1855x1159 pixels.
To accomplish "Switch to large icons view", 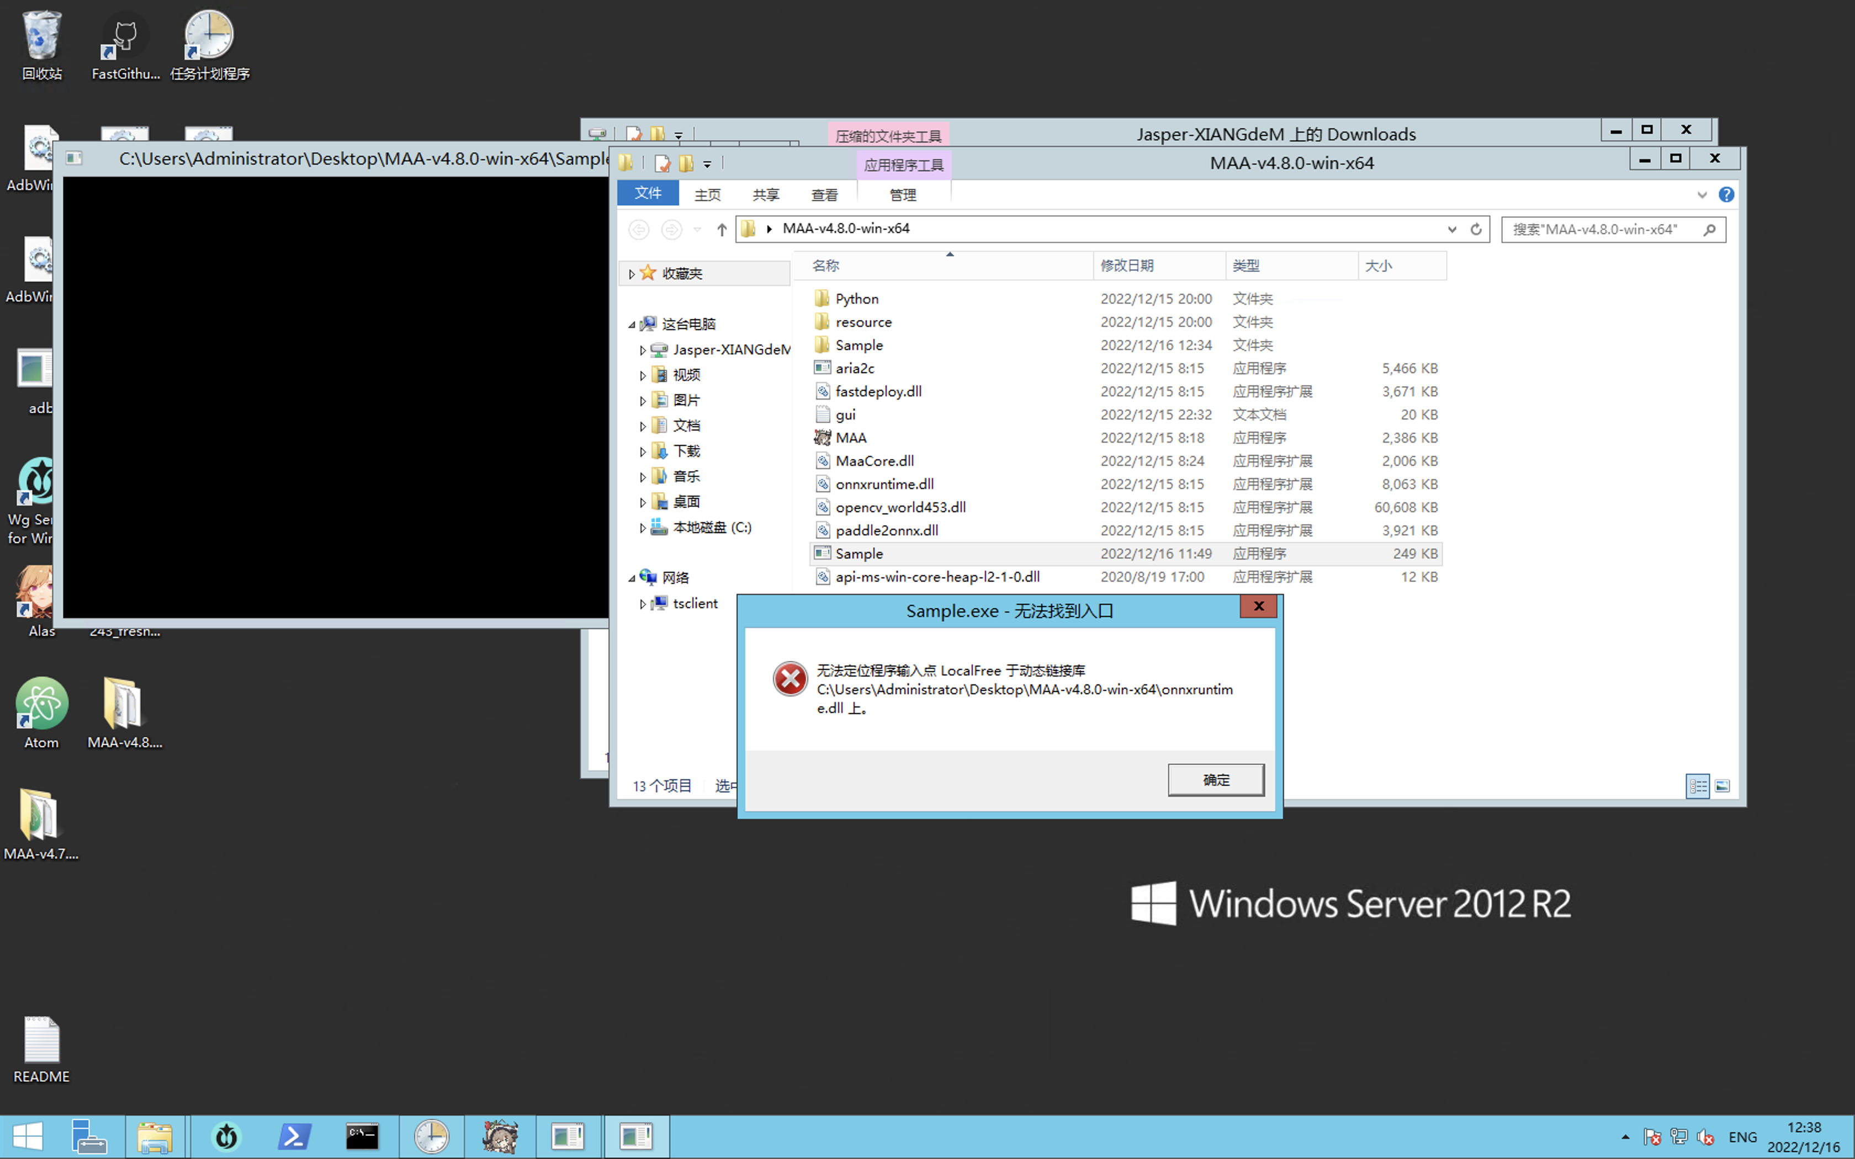I will point(1723,786).
